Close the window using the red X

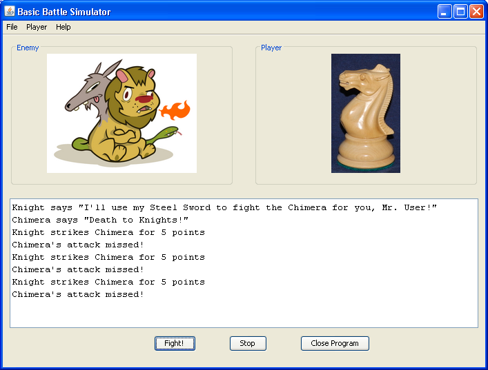click(x=476, y=12)
